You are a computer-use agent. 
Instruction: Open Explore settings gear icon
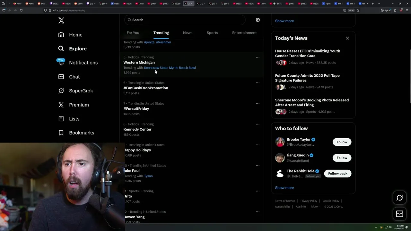(258, 20)
